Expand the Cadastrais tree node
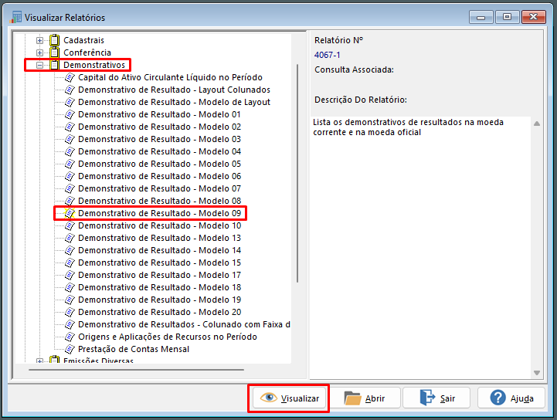This screenshot has height=420, width=557. 40,40
